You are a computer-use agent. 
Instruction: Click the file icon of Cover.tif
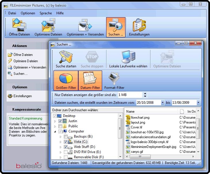tap(128, 127)
